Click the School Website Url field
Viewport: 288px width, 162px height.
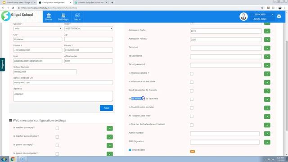63,82
